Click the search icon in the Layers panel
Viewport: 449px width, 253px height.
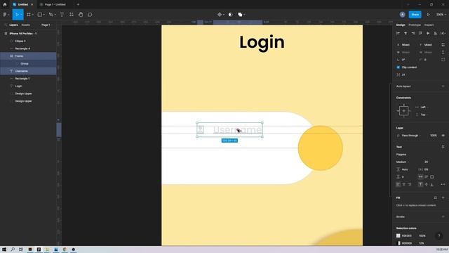(x=6, y=25)
